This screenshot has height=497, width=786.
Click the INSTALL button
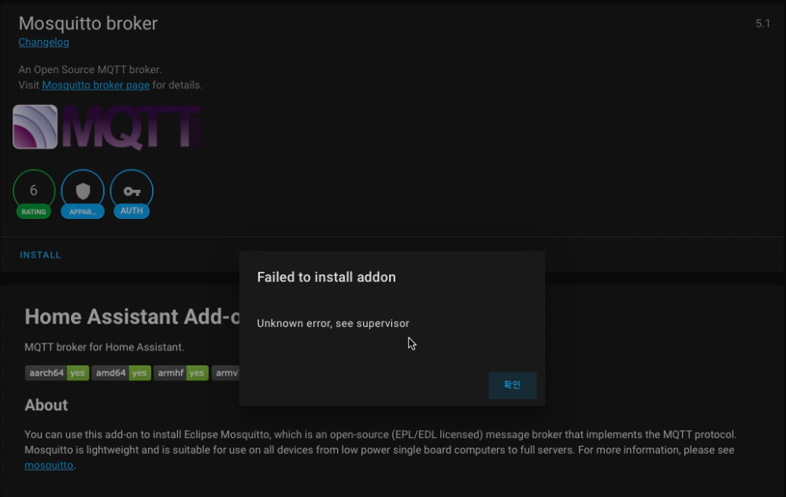click(x=40, y=254)
